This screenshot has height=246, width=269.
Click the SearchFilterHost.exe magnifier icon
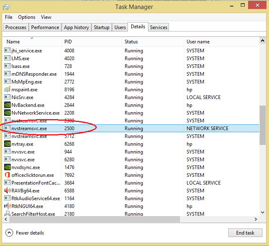click(x=7, y=214)
